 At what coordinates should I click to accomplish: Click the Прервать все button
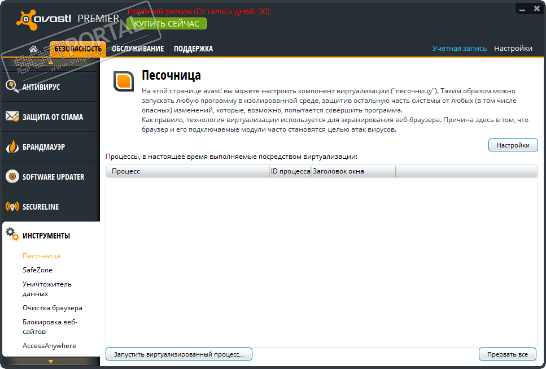(508, 354)
